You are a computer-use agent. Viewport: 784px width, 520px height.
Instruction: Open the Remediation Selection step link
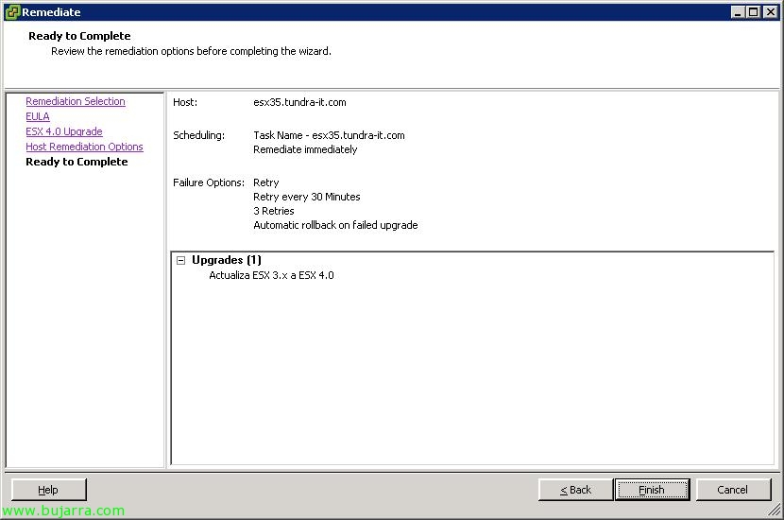(x=76, y=101)
